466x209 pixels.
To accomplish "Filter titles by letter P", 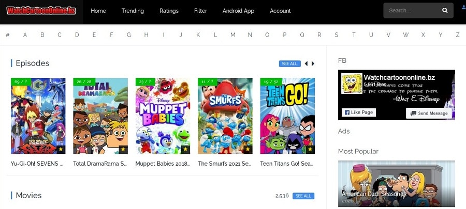I will [x=284, y=35].
